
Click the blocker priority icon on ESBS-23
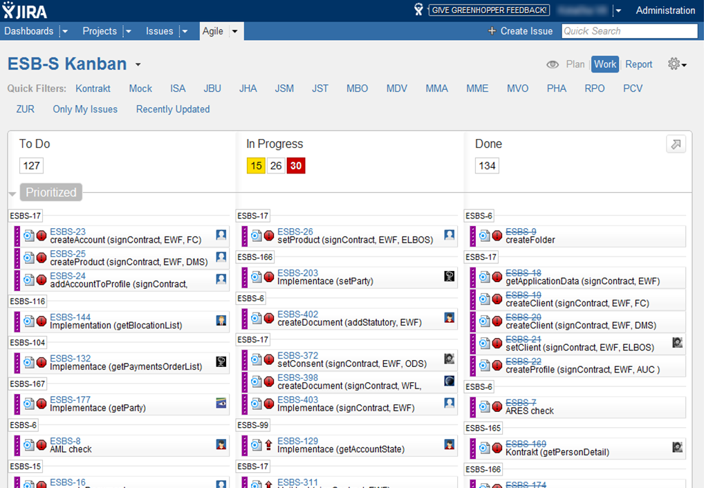[41, 236]
